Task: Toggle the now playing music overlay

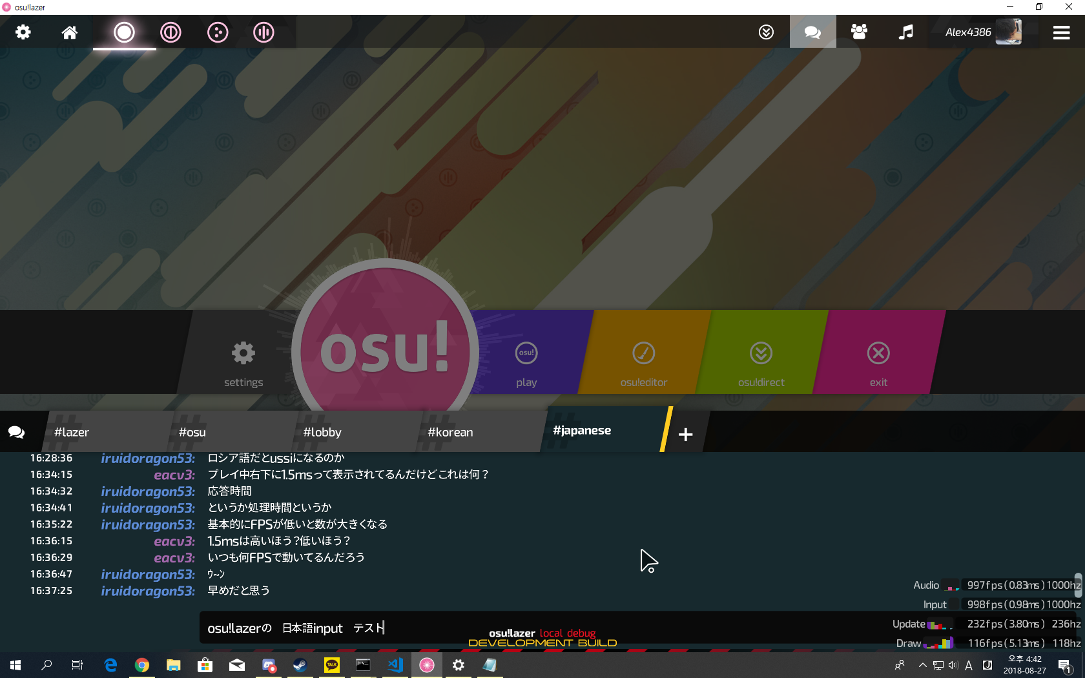Action: (x=905, y=32)
